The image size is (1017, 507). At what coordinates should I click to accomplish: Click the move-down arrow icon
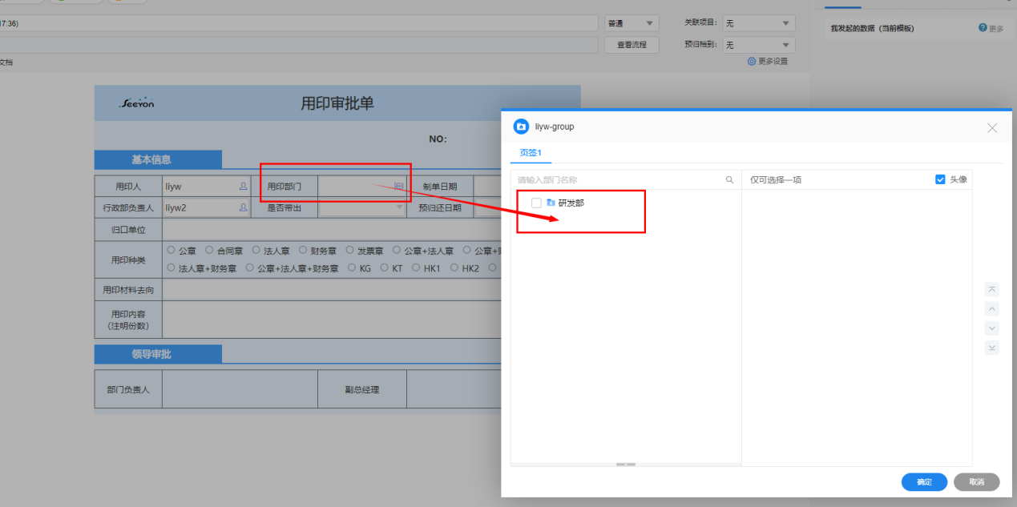click(x=992, y=328)
